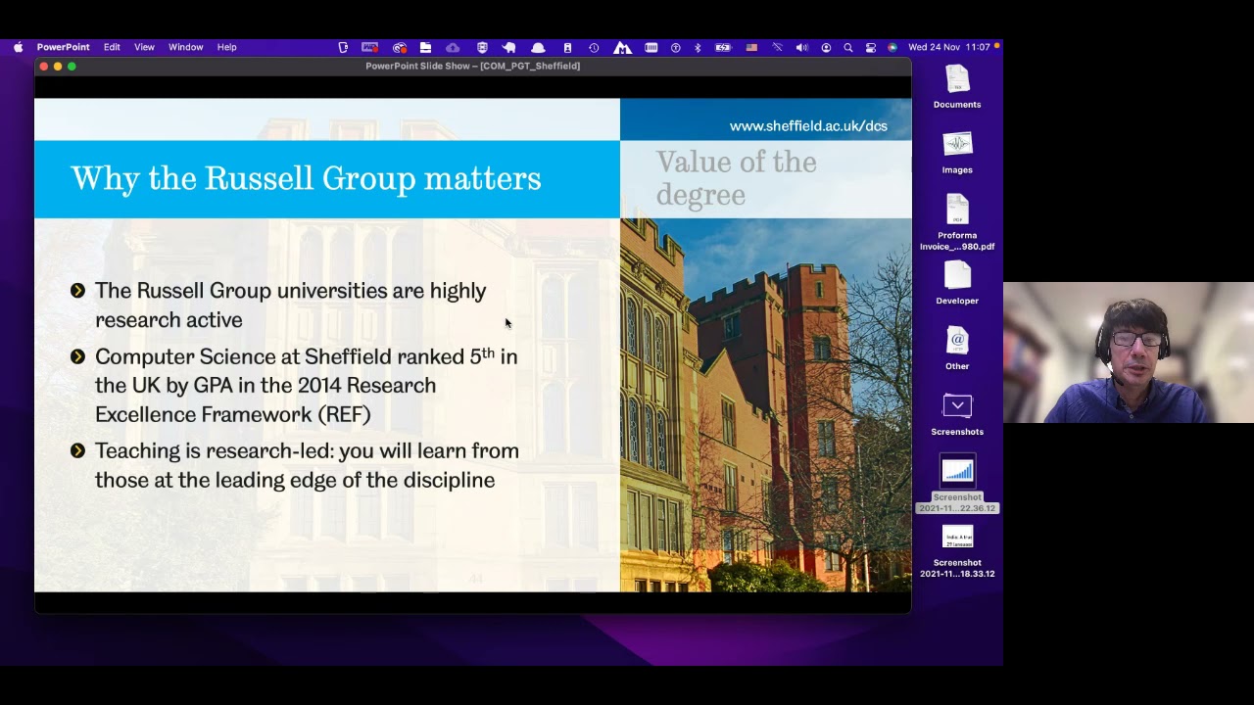Image resolution: width=1254 pixels, height=705 pixels.
Task: Click the volume speaker icon
Action: [801, 47]
